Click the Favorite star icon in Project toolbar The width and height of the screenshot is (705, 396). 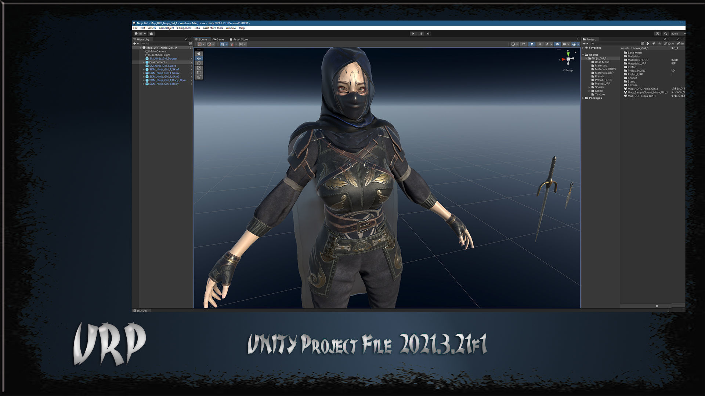click(659, 44)
